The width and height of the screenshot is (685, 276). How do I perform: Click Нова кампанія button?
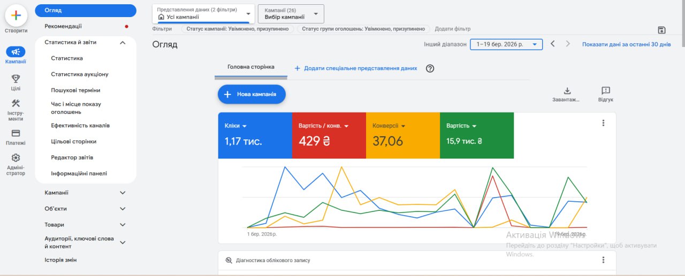click(252, 94)
